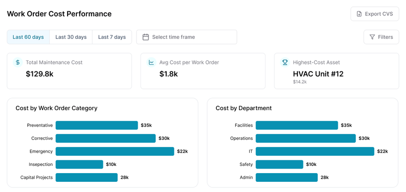
Task: Click the Preventative row label
Action: [39, 125]
